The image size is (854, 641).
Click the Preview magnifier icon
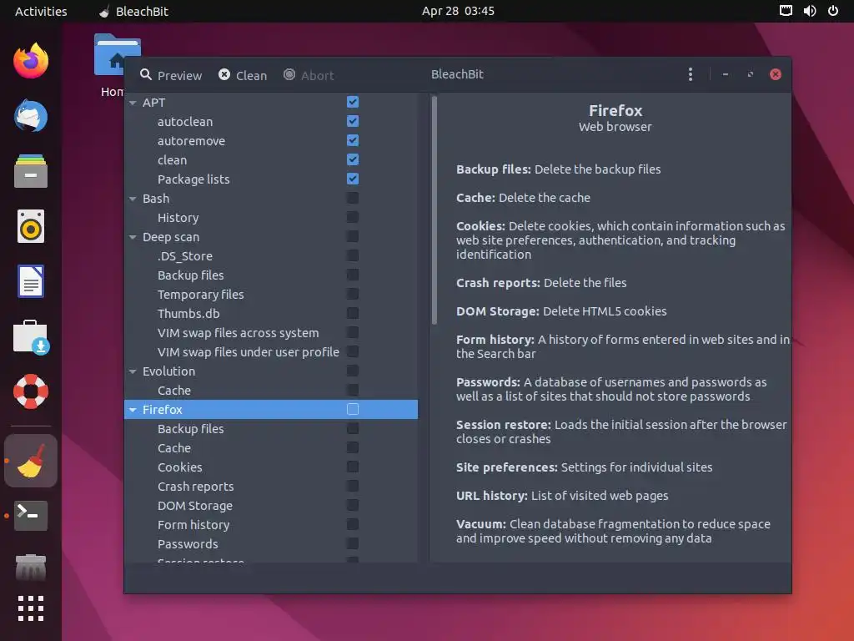[x=145, y=74]
